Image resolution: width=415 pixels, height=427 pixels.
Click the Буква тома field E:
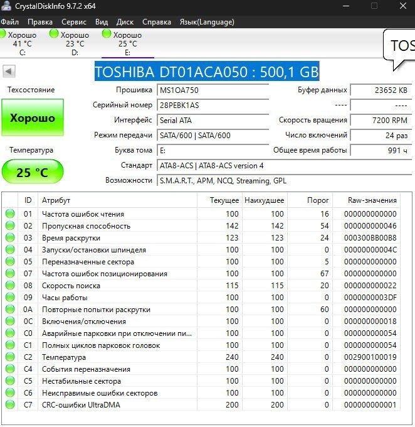[x=213, y=150]
